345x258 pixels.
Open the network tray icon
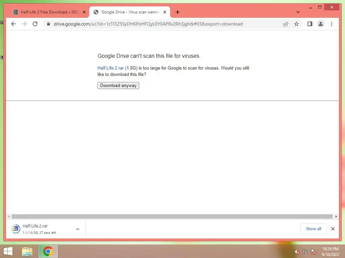[x=305, y=251]
